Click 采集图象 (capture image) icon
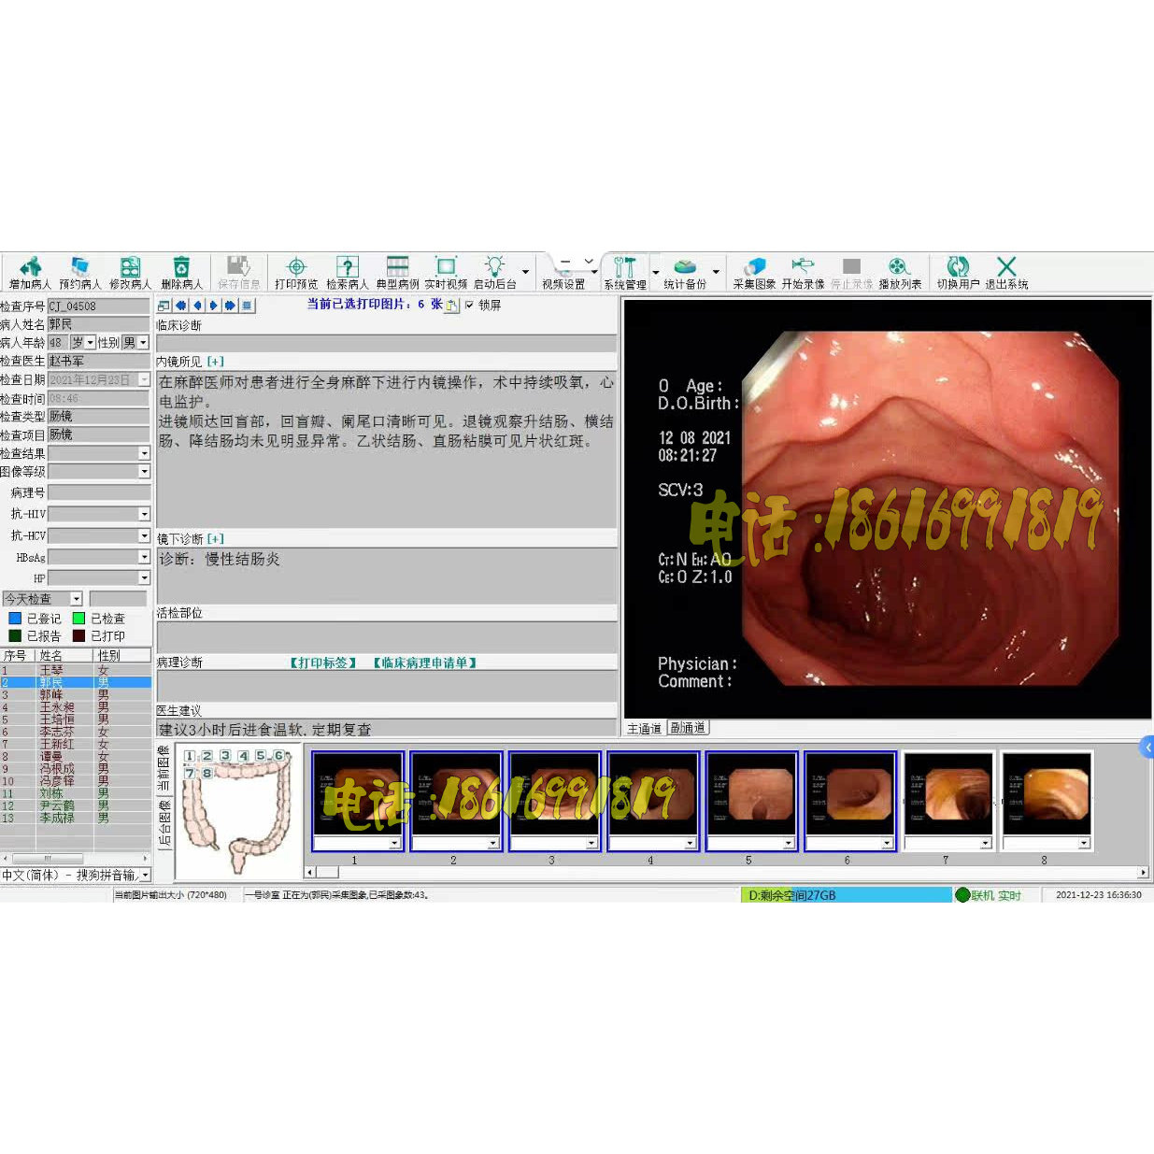The height and width of the screenshot is (1154, 1154). [x=754, y=272]
